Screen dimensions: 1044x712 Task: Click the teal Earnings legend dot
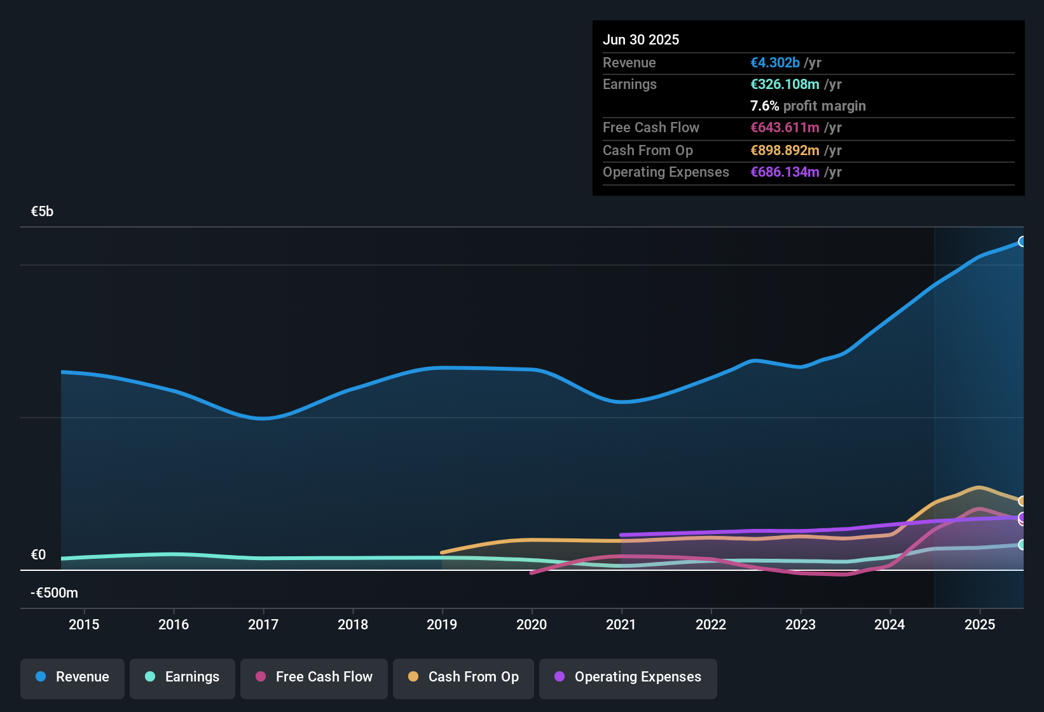tap(150, 677)
